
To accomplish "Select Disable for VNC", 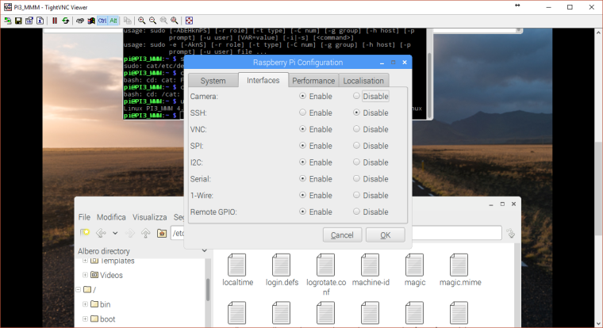I will tap(357, 129).
